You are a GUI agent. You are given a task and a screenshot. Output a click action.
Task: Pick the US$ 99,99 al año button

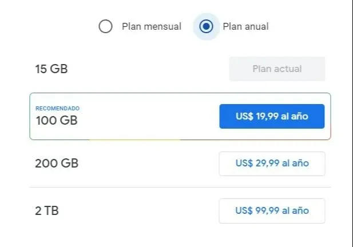click(272, 210)
